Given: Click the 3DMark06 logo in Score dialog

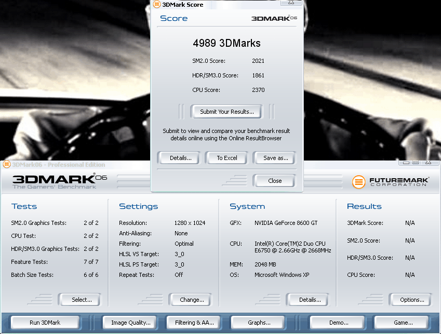Looking at the screenshot, I should [x=274, y=18].
